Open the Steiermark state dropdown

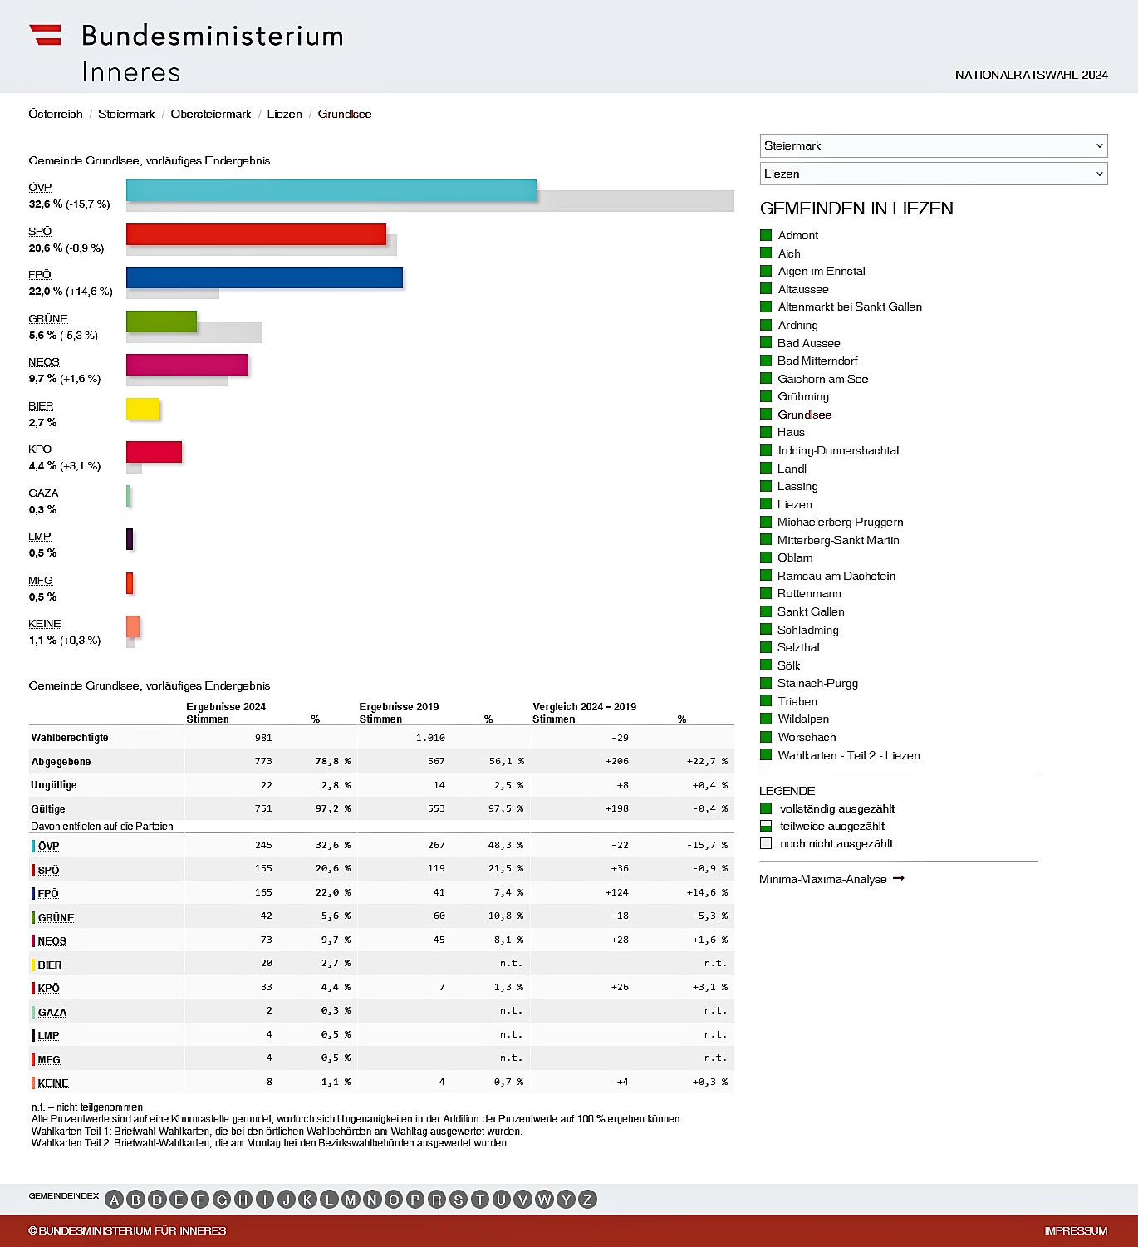933,145
